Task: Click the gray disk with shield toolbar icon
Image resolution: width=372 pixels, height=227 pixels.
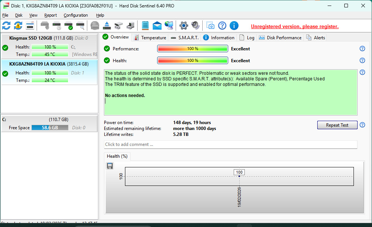Action: pyautogui.click(x=45, y=26)
